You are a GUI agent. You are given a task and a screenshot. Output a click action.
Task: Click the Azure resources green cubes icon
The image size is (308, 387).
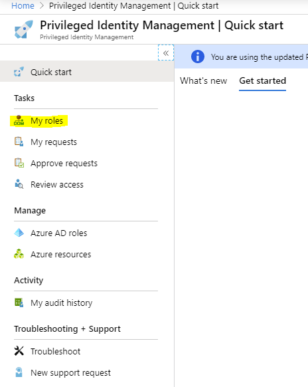pos(19,254)
